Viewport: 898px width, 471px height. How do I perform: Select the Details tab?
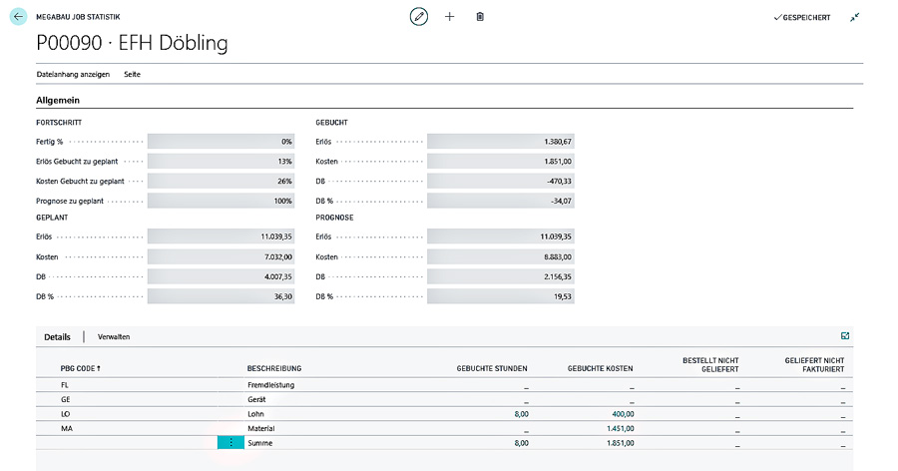click(57, 337)
